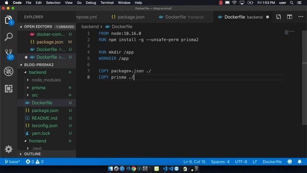Expand the prisma folder
This screenshot has height=173, width=307.
28,87
